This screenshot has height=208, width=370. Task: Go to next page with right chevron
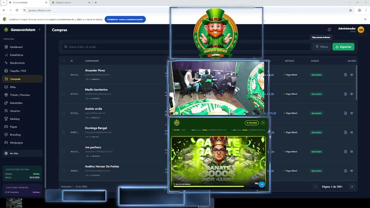[352, 187]
